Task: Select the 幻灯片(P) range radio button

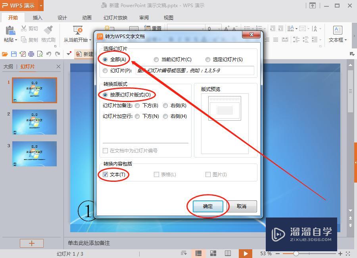Action: [x=105, y=71]
